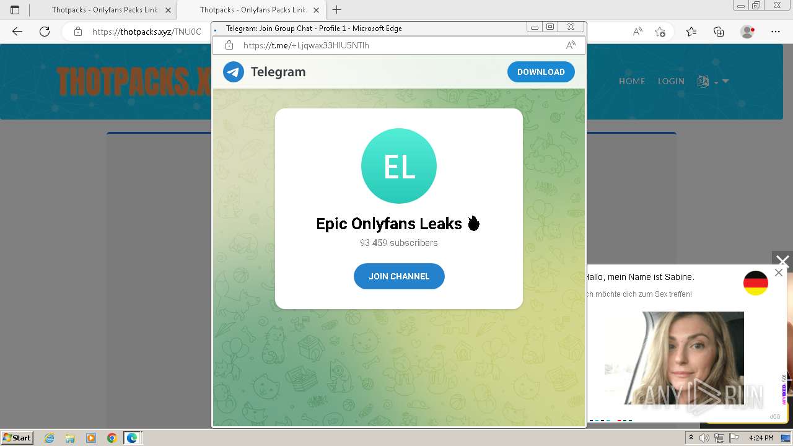Open Windows Media Player from the taskbar
This screenshot has height=446, width=793.
click(91, 438)
